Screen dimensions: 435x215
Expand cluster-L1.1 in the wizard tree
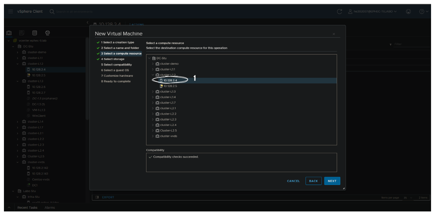click(x=153, y=69)
